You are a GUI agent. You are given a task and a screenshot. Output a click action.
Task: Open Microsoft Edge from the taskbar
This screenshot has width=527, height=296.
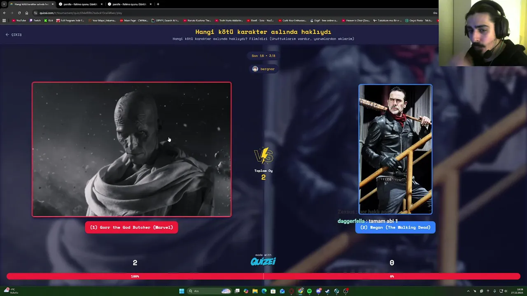click(264, 291)
